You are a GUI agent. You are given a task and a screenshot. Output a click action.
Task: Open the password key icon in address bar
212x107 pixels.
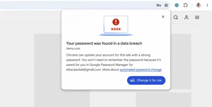tap(159, 6)
